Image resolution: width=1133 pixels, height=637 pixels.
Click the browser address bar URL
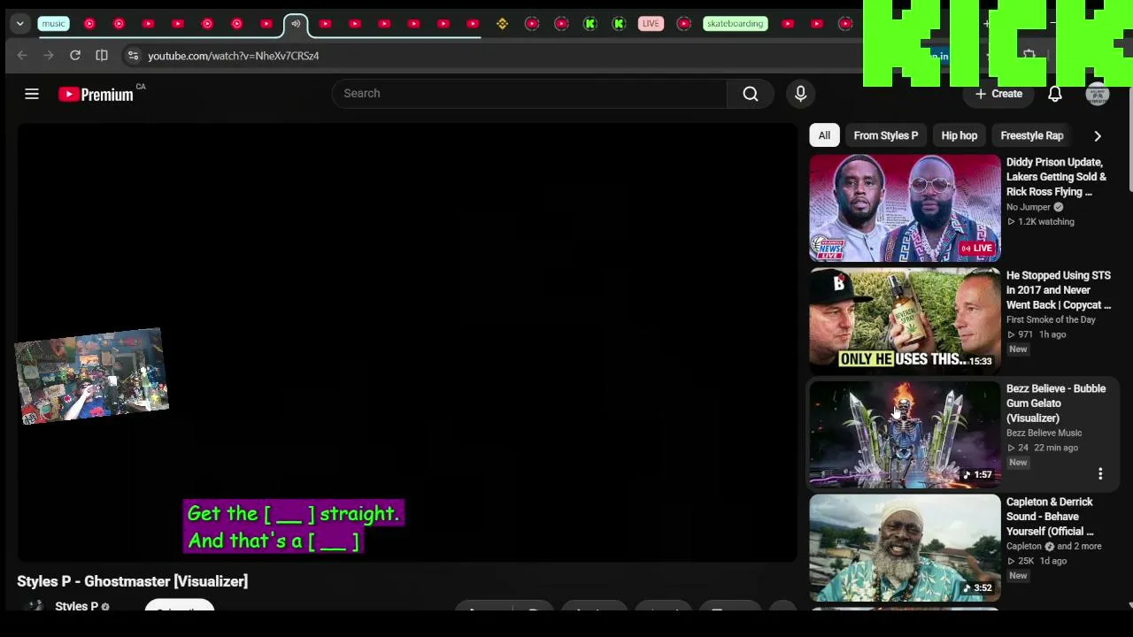[x=234, y=56]
